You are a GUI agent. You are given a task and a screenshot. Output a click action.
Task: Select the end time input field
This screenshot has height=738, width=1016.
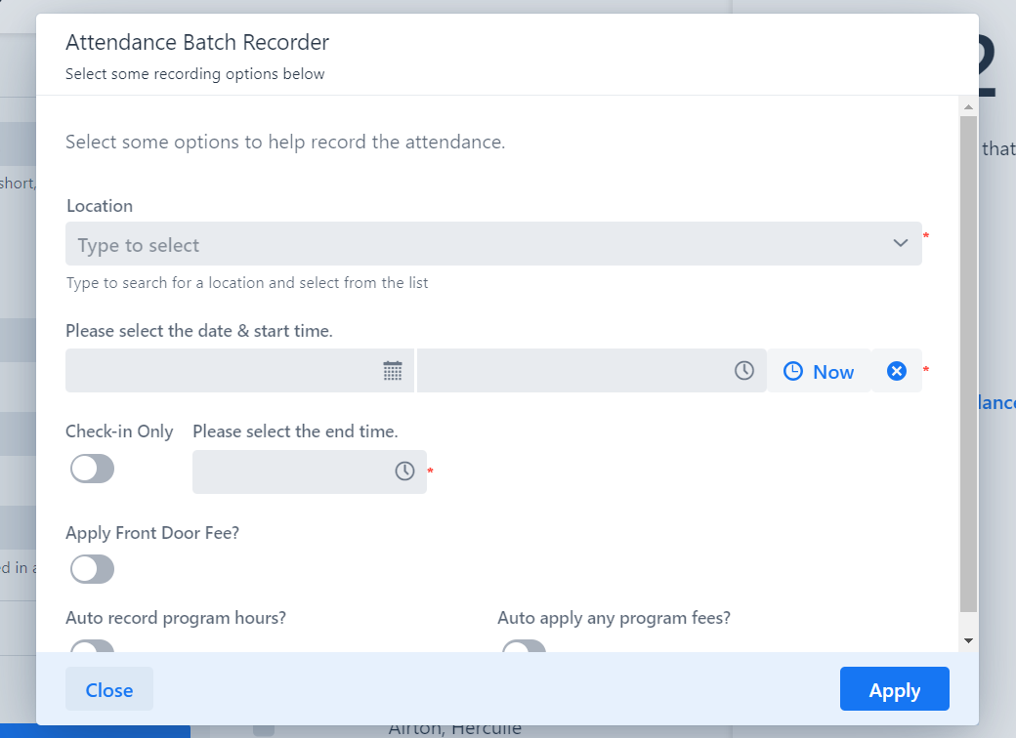(290, 471)
